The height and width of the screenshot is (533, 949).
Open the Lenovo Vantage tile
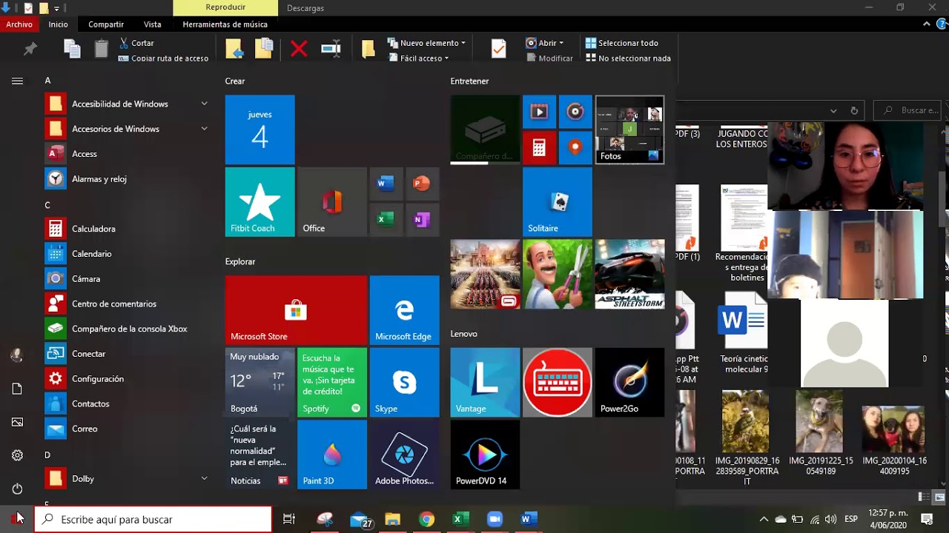coord(485,382)
